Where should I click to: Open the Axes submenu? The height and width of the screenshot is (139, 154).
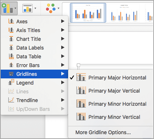(x=34, y=21)
